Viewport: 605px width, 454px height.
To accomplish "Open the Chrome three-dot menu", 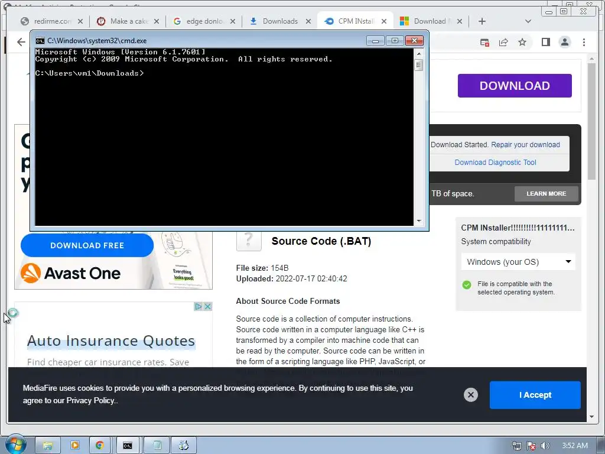I will pos(584,42).
